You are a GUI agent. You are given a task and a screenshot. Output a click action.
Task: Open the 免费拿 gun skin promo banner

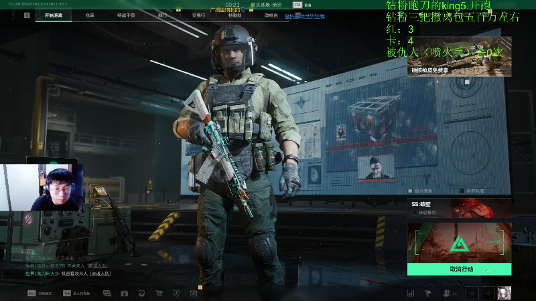[460, 57]
